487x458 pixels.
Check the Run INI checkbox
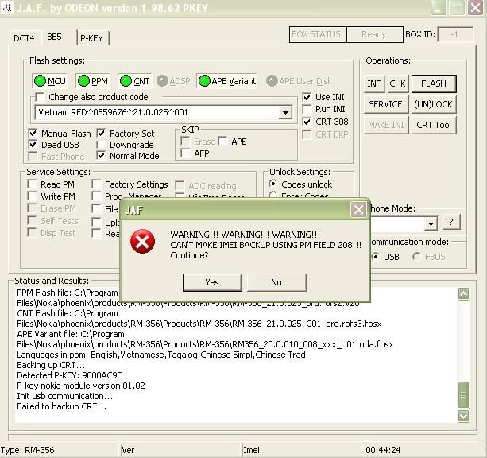click(307, 109)
